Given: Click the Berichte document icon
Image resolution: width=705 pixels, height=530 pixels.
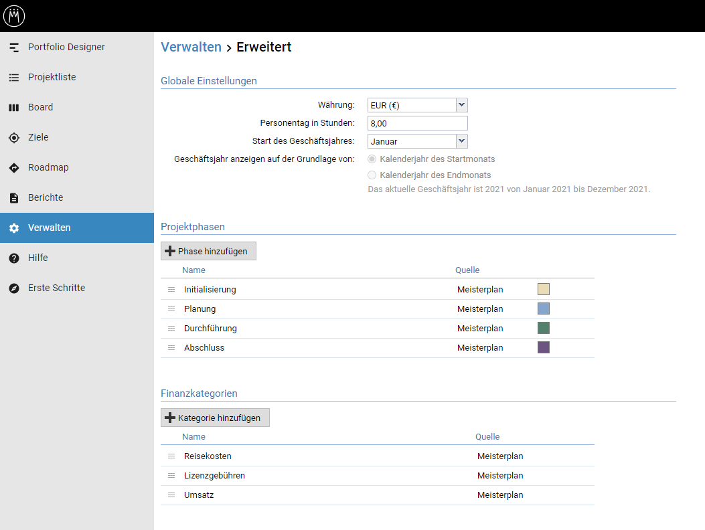Looking at the screenshot, I should click(x=14, y=198).
